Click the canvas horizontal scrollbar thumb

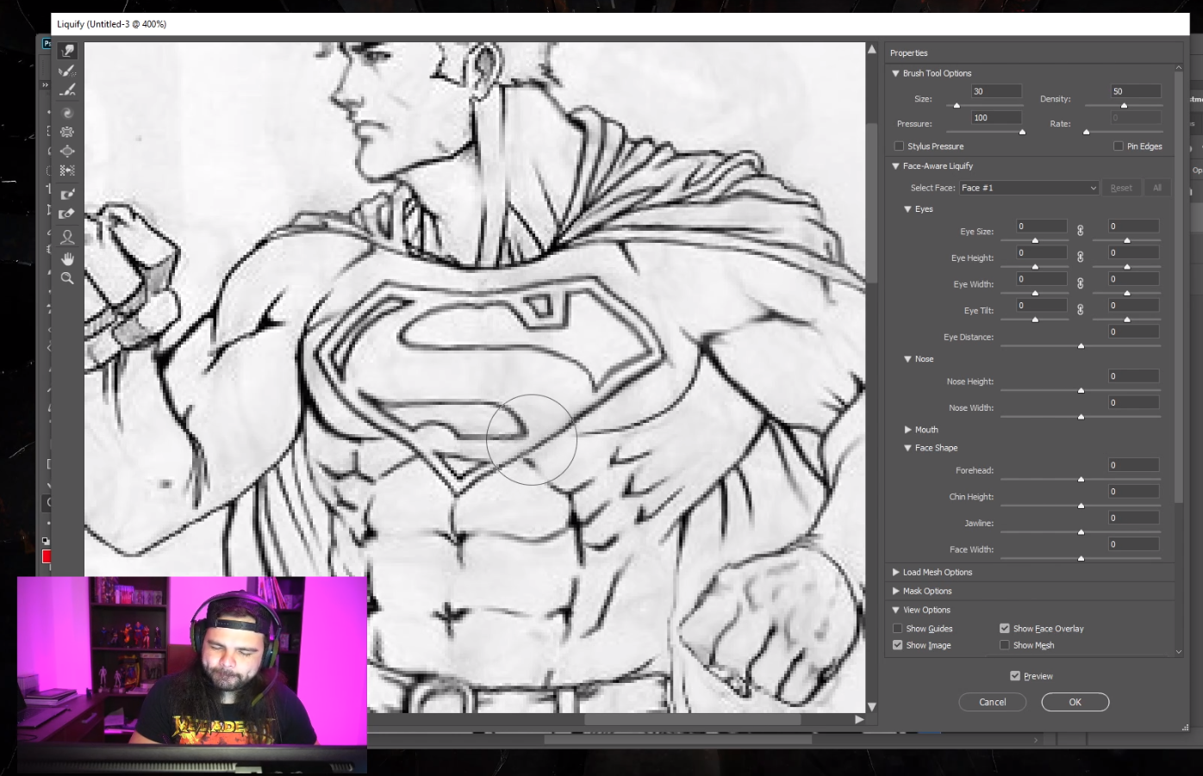click(692, 719)
